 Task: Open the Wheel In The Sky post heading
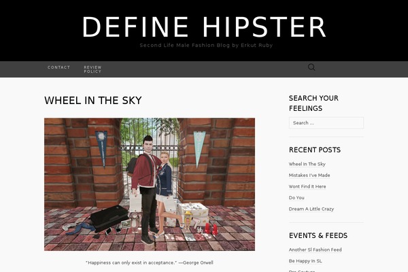93,101
